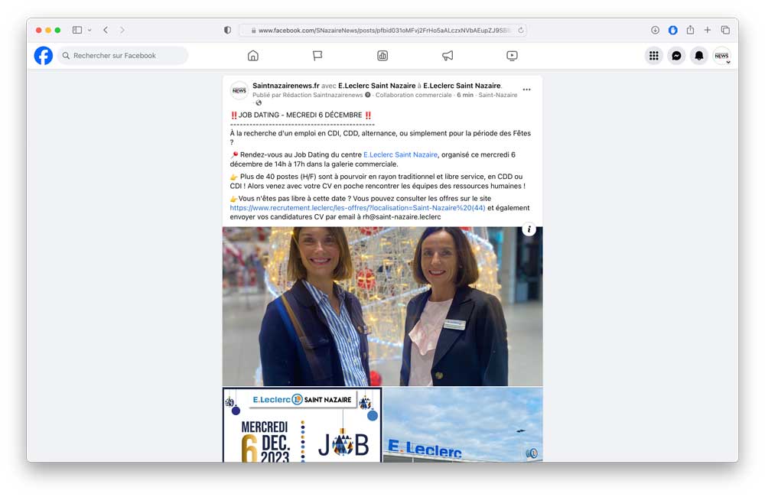The width and height of the screenshot is (765, 497).
Task: Open the insights chart tab
Action: [x=382, y=56]
